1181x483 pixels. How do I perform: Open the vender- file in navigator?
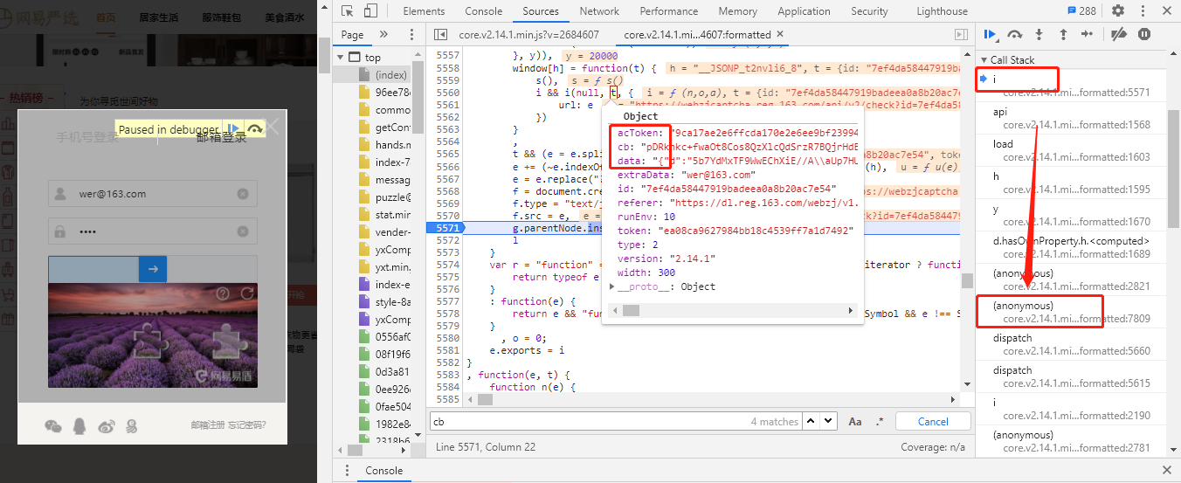coord(392,232)
